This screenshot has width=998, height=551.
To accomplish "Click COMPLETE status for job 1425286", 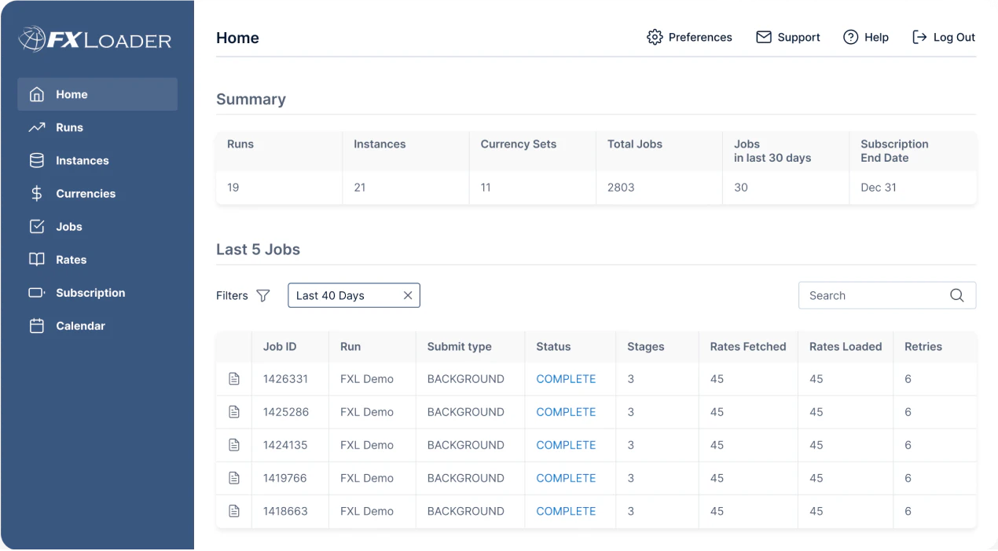I will [566, 412].
